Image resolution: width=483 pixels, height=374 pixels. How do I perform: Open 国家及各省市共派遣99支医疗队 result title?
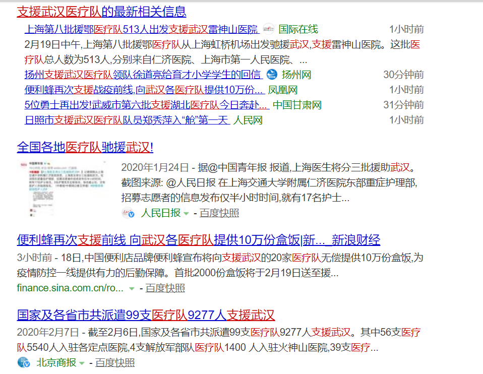pyautogui.click(x=146, y=316)
